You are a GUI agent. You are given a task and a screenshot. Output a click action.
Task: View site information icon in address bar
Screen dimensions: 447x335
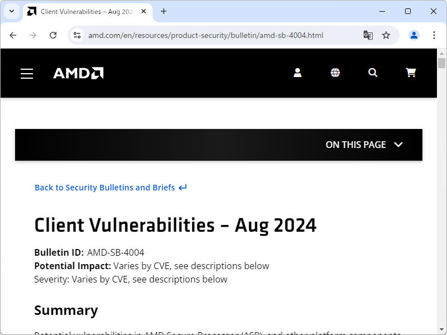point(78,35)
